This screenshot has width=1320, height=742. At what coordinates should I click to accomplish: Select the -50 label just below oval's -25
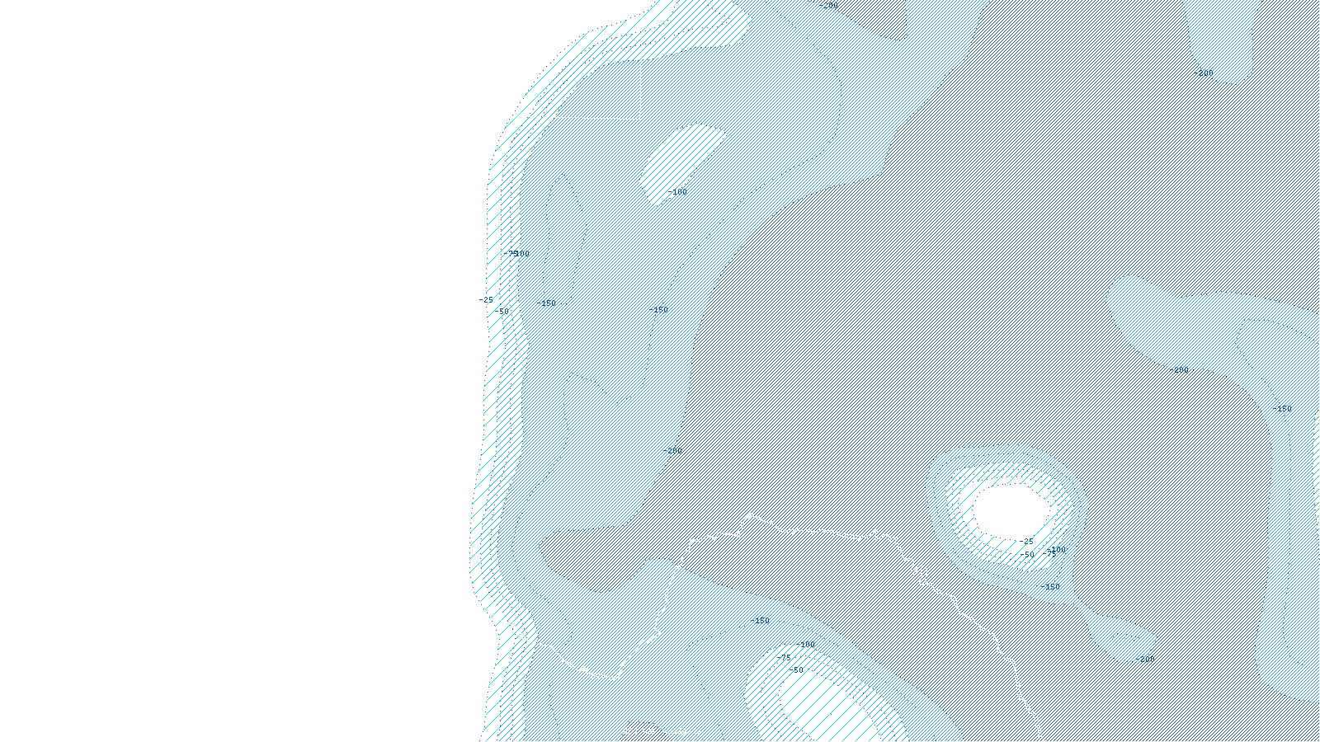click(1027, 555)
